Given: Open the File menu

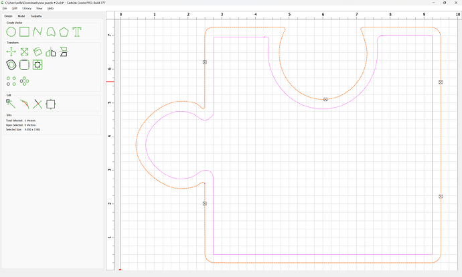Looking at the screenshot, I should point(5,8).
